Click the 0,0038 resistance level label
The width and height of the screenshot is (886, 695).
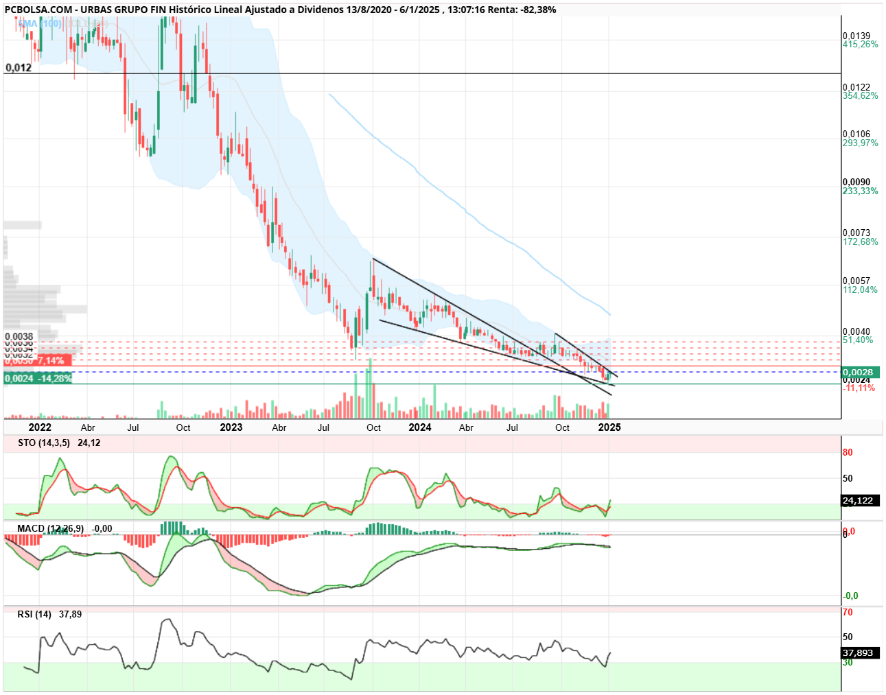(x=19, y=337)
